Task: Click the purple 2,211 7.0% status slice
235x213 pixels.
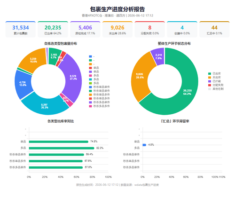Action: point(158,56)
